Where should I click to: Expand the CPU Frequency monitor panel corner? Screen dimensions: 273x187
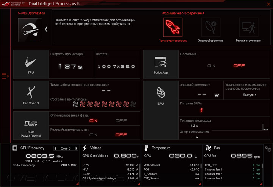coord(77,184)
